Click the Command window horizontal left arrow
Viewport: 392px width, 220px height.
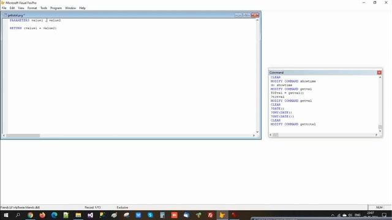tap(271, 134)
